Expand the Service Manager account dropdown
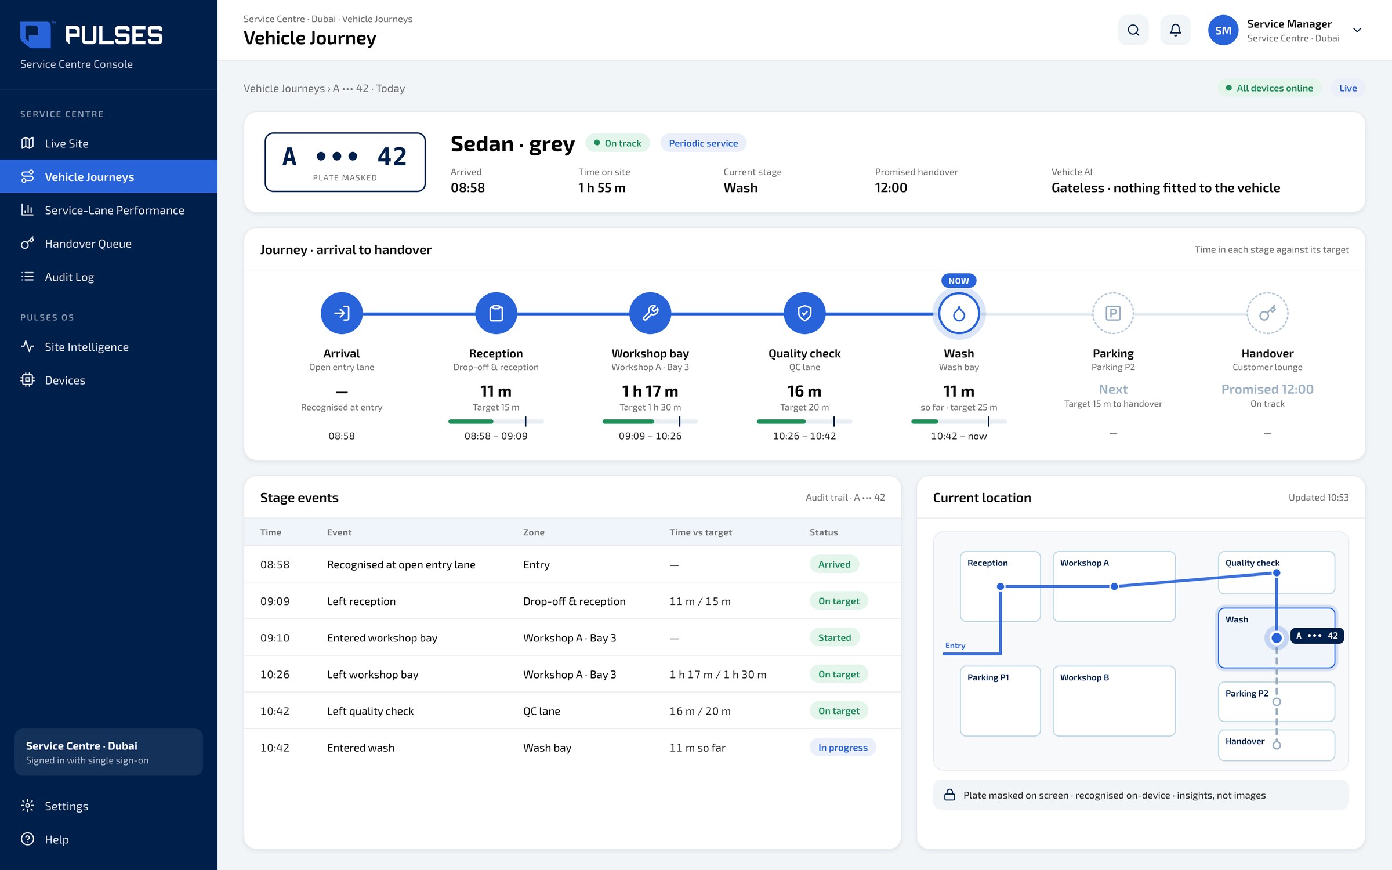 click(1357, 30)
